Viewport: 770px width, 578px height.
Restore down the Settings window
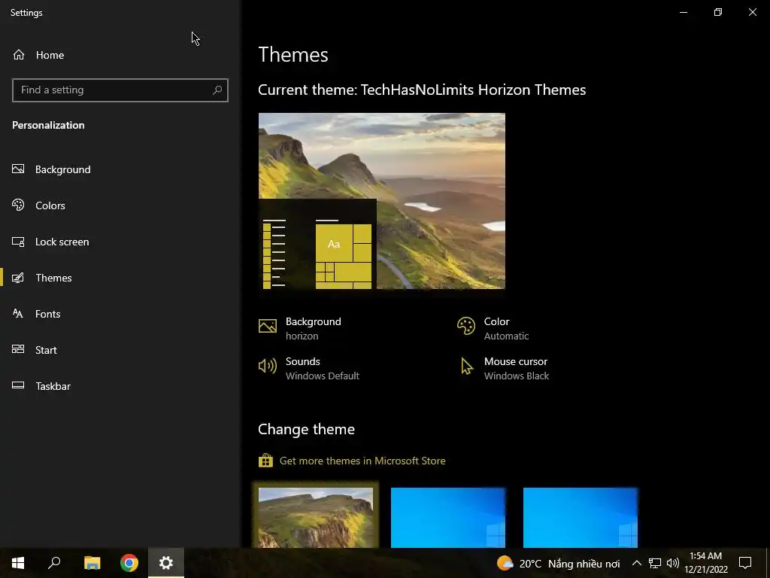718,12
